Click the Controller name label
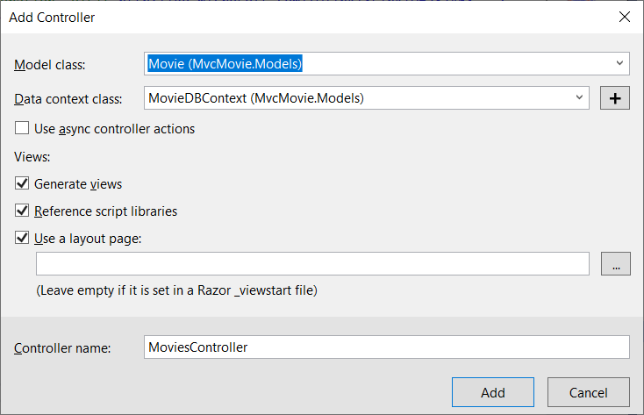644x415 pixels. click(x=62, y=348)
